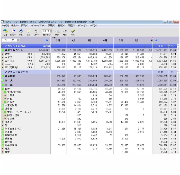Open the 電卓 calculator toolbar icon
This screenshot has height=175, width=180.
point(65,32)
